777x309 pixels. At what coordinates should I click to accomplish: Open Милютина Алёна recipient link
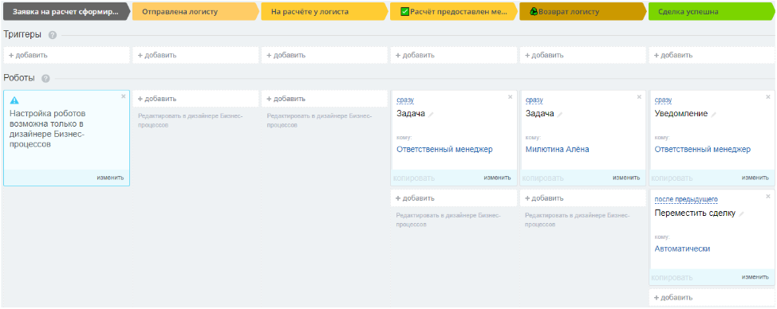coord(558,149)
